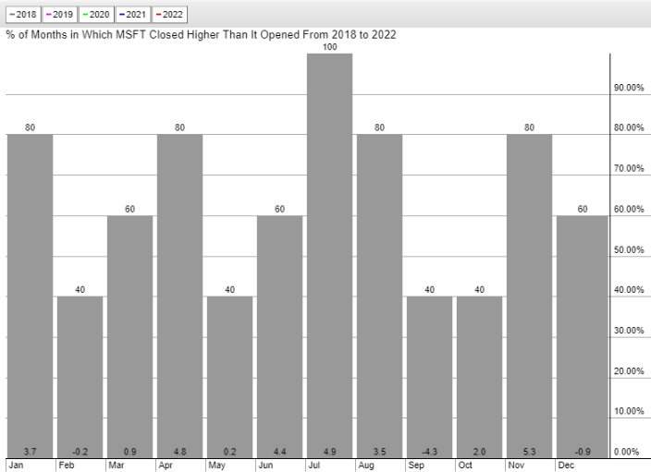Toggle the 2018 series button

click(x=23, y=15)
